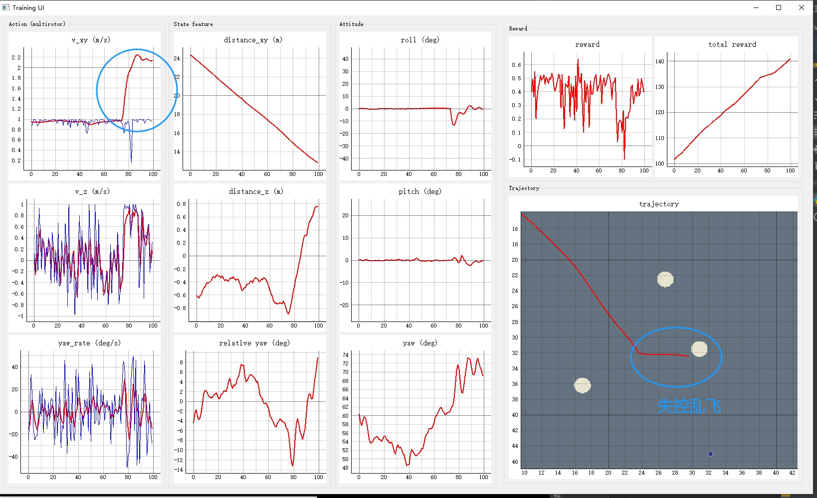Viewport: 817px width, 498px height.
Task: Click the Reward section label
Action: tap(518, 28)
